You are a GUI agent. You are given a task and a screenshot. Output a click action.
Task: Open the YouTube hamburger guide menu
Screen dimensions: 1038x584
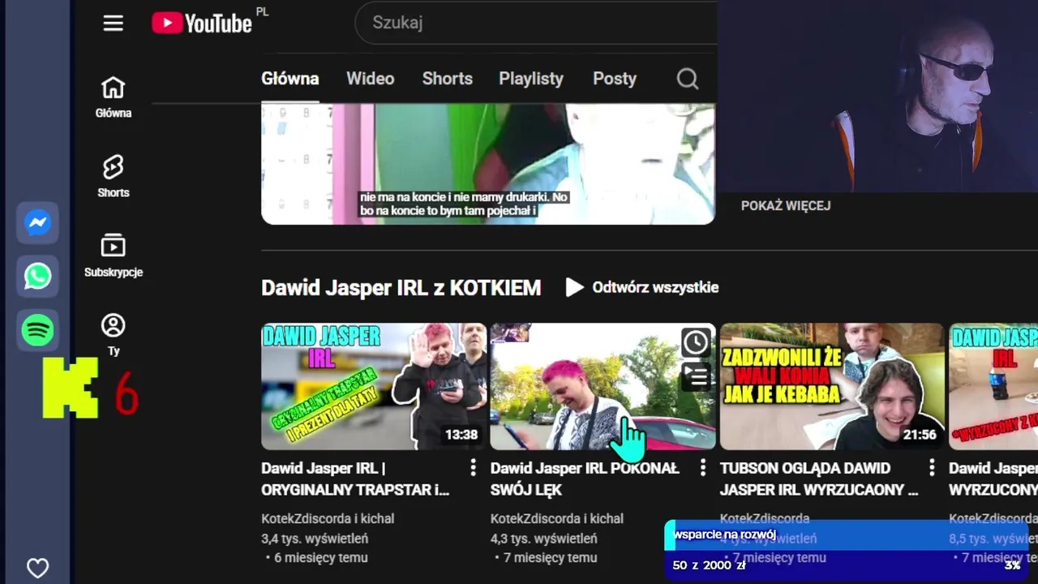pyautogui.click(x=114, y=23)
